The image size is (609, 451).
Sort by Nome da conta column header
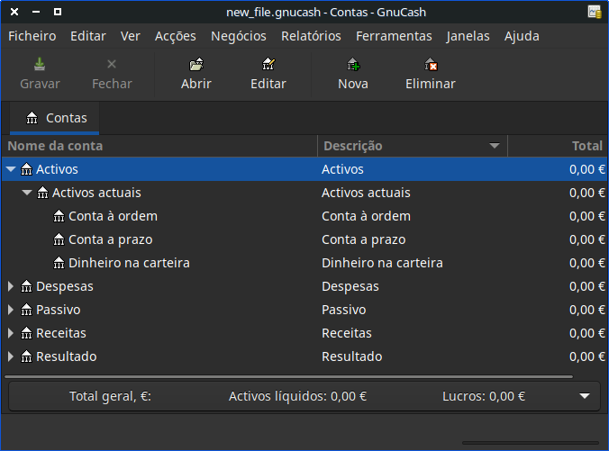tap(160, 146)
